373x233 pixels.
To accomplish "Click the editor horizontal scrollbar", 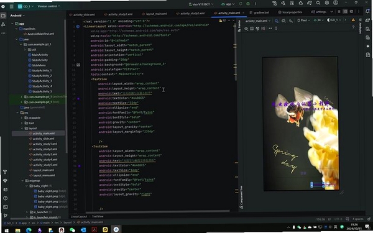I will pyautogui.click(x=157, y=211).
